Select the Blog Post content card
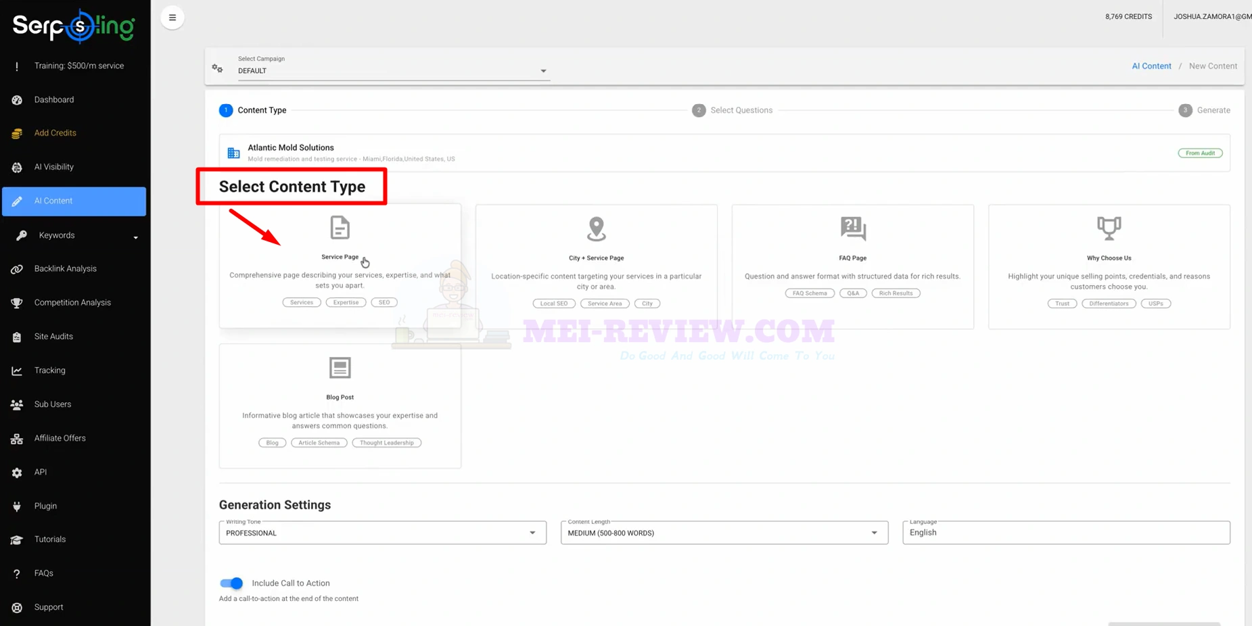Screen dimensions: 1252x626 (x=340, y=406)
